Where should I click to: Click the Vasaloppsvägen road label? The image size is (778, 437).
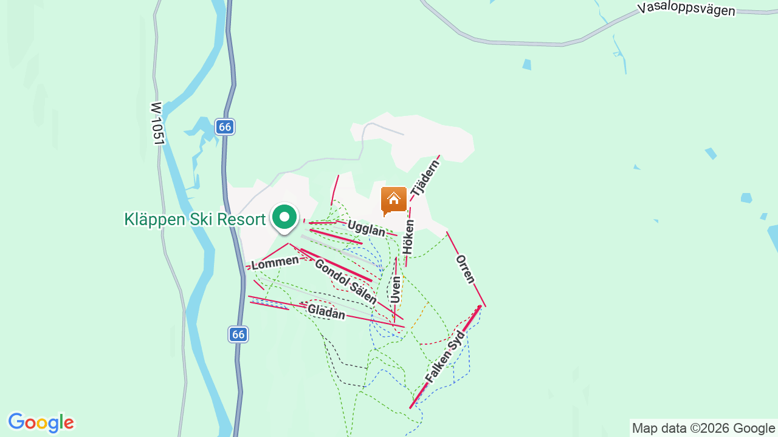pos(687,10)
